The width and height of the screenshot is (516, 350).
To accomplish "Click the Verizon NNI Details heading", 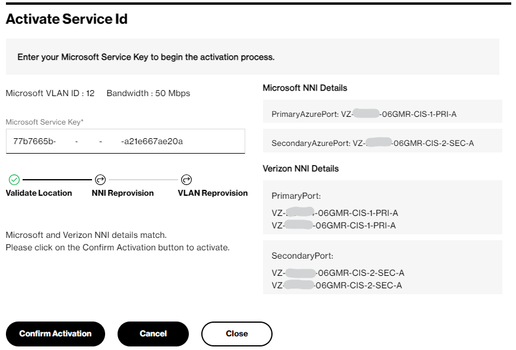I will pyautogui.click(x=300, y=168).
